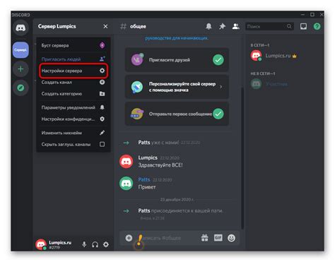
Task: Deafen with the headphones icon
Action: click(x=95, y=244)
